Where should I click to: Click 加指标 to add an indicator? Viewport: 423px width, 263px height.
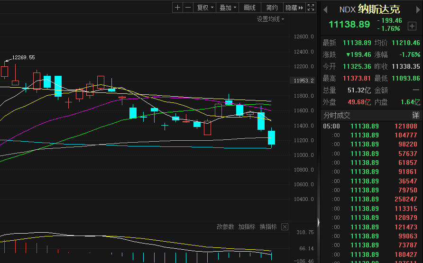click(247, 227)
